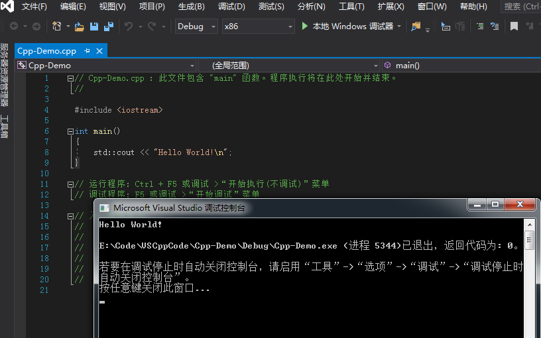Open the Debug configuration dropdown

(x=196, y=27)
